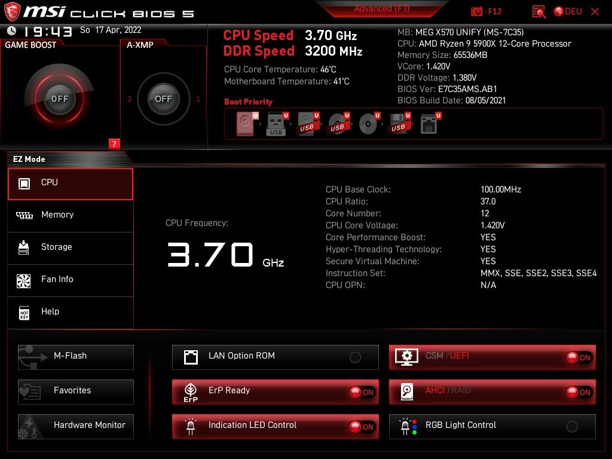
Task: Close the BIOS with the red X
Action: coord(595,11)
